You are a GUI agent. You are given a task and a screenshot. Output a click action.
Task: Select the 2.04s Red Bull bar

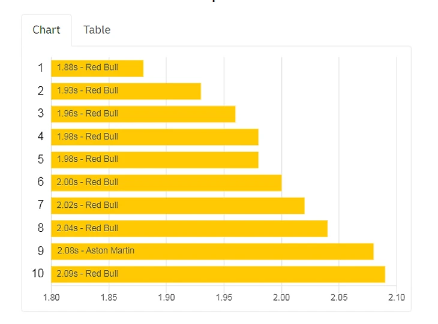(189, 228)
